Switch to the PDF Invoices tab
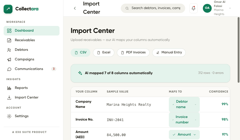This screenshot has width=240, height=140. [x=133, y=52]
